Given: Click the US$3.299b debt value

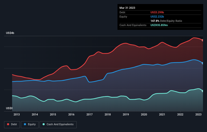Looking at the screenshot, I should [x=157, y=12].
